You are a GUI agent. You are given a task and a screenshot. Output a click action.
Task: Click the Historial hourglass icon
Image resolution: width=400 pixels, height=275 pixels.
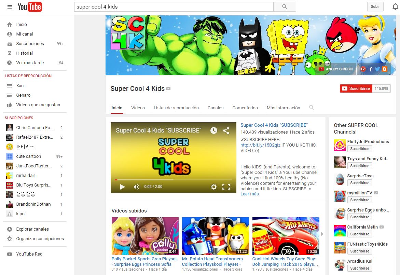coord(10,53)
